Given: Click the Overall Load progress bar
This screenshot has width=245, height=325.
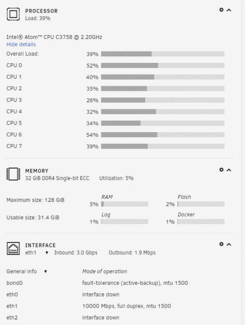Looking at the screenshot, I should [x=163, y=54].
